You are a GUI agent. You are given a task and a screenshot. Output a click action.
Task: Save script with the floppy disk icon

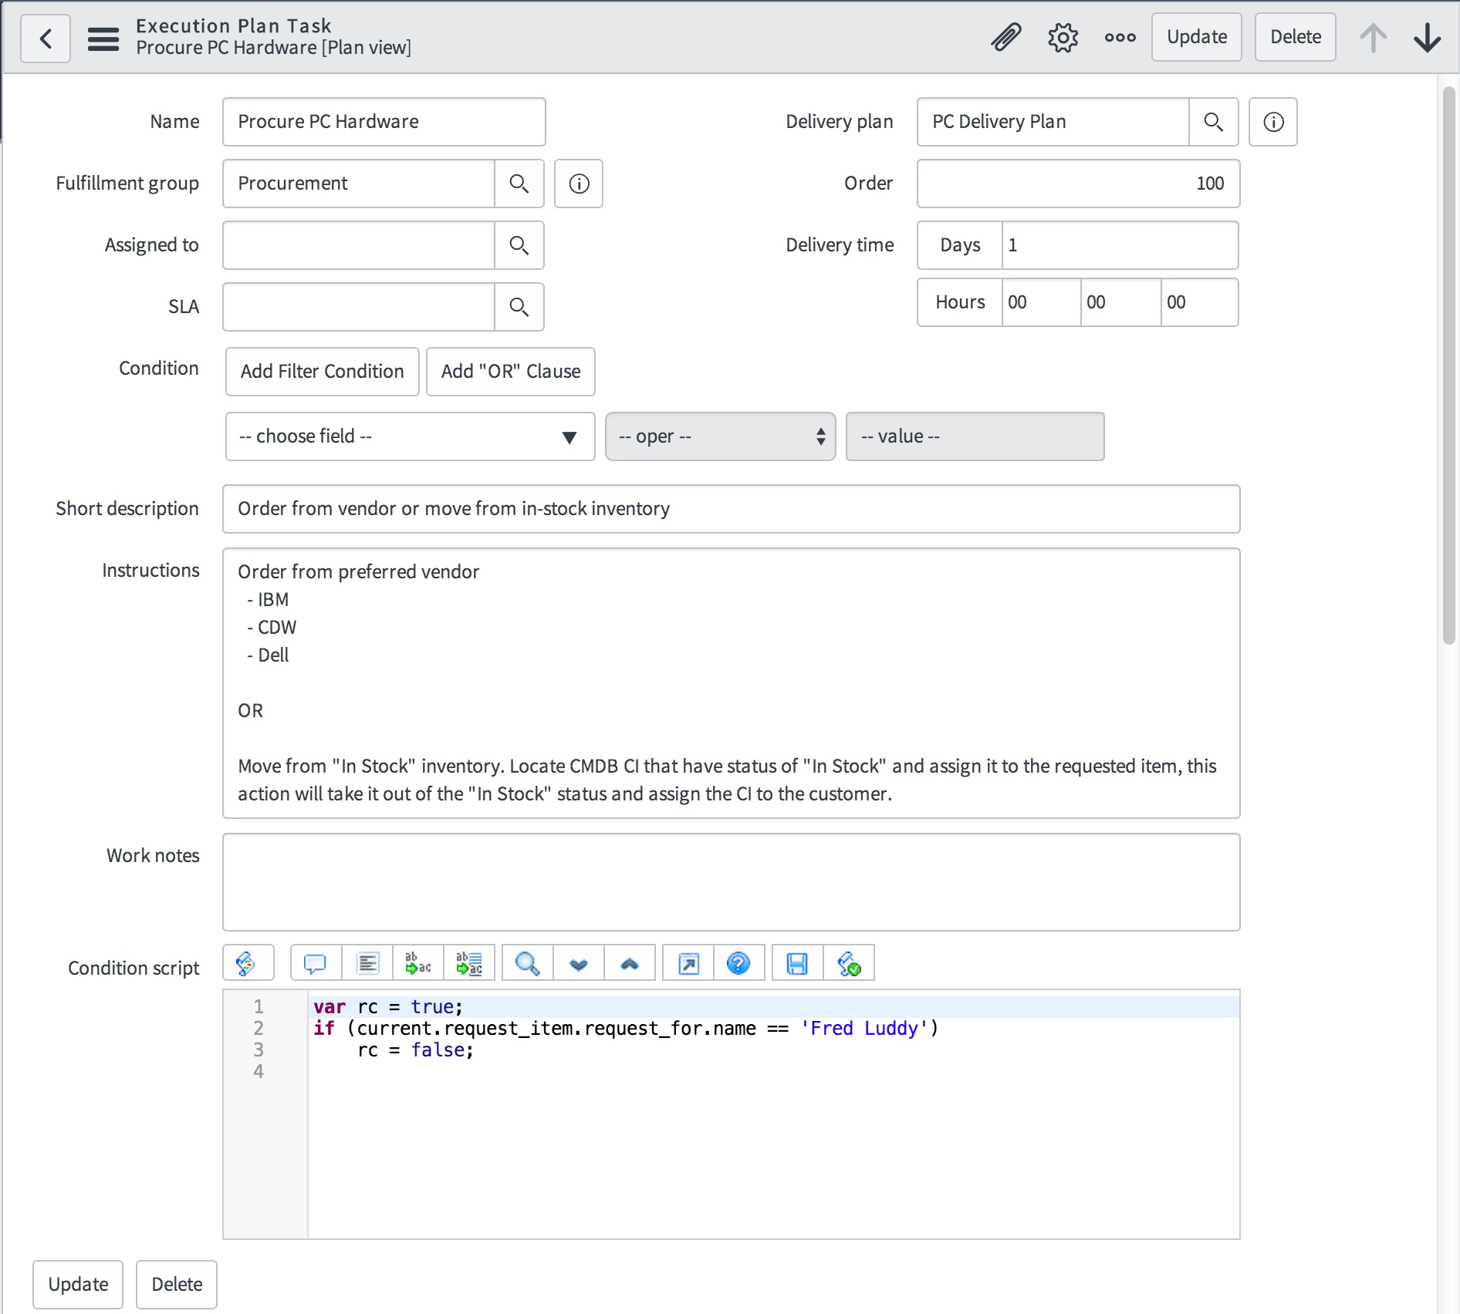pyautogui.click(x=798, y=963)
